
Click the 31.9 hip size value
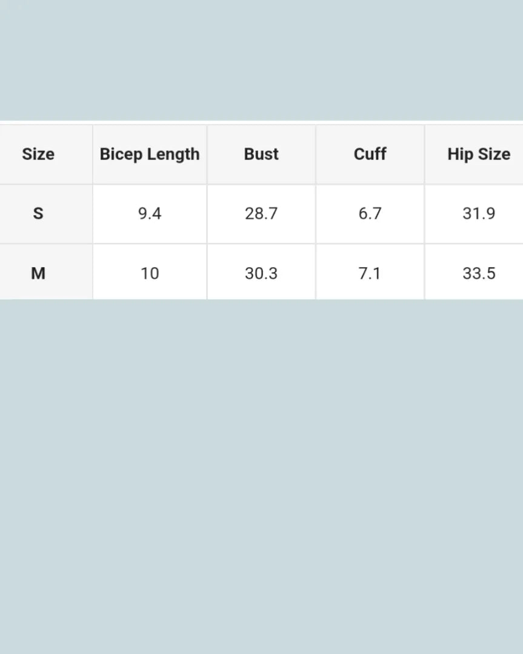[x=478, y=213]
